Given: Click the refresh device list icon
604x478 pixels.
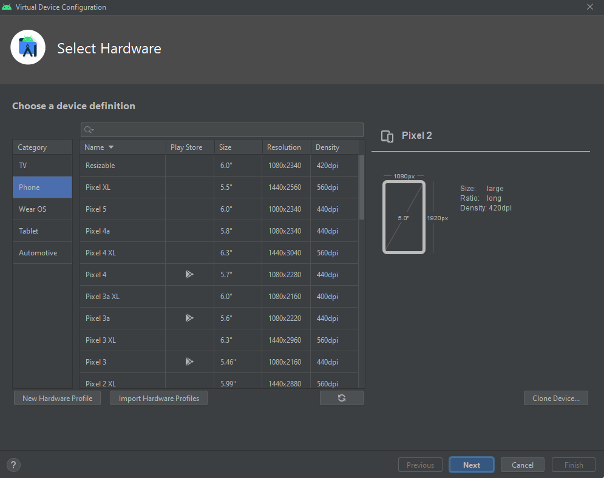Looking at the screenshot, I should [341, 397].
